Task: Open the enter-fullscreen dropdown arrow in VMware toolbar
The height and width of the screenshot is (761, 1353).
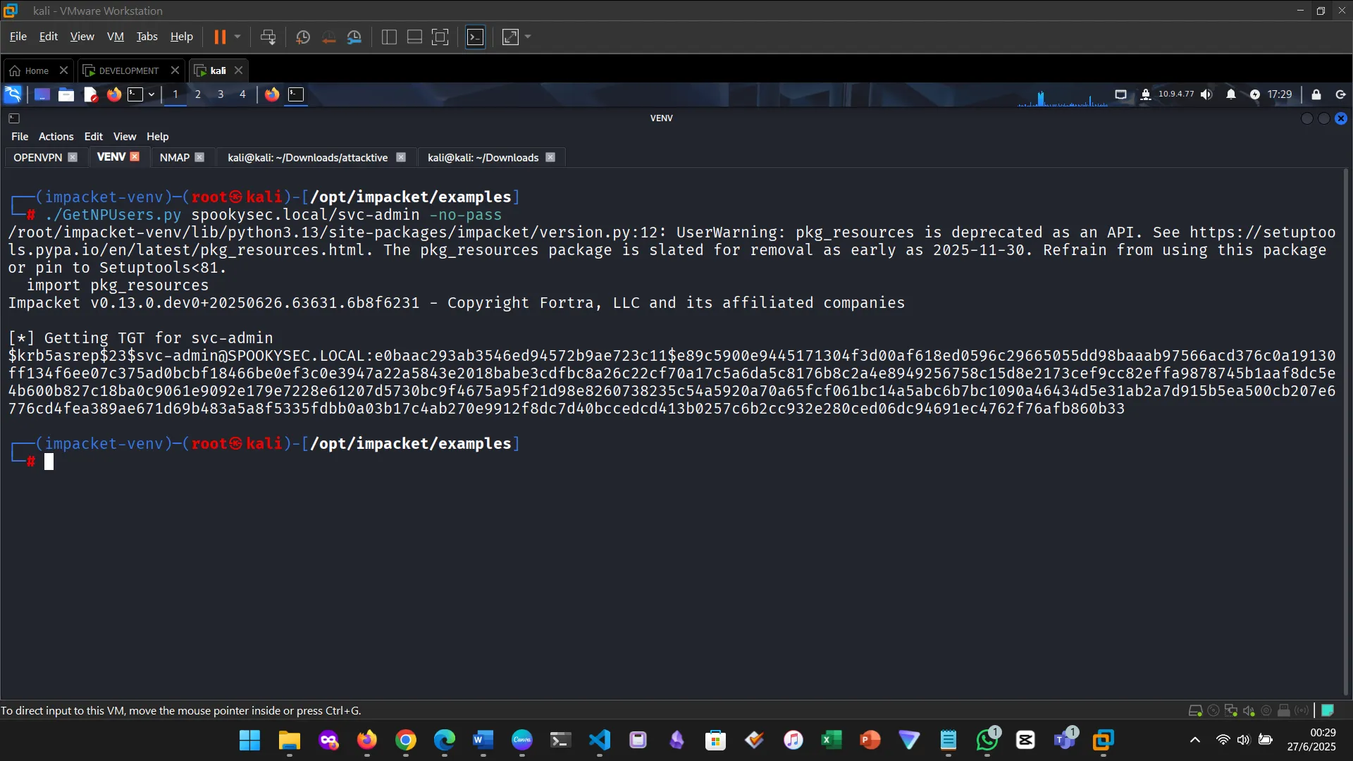Action: 528,37
